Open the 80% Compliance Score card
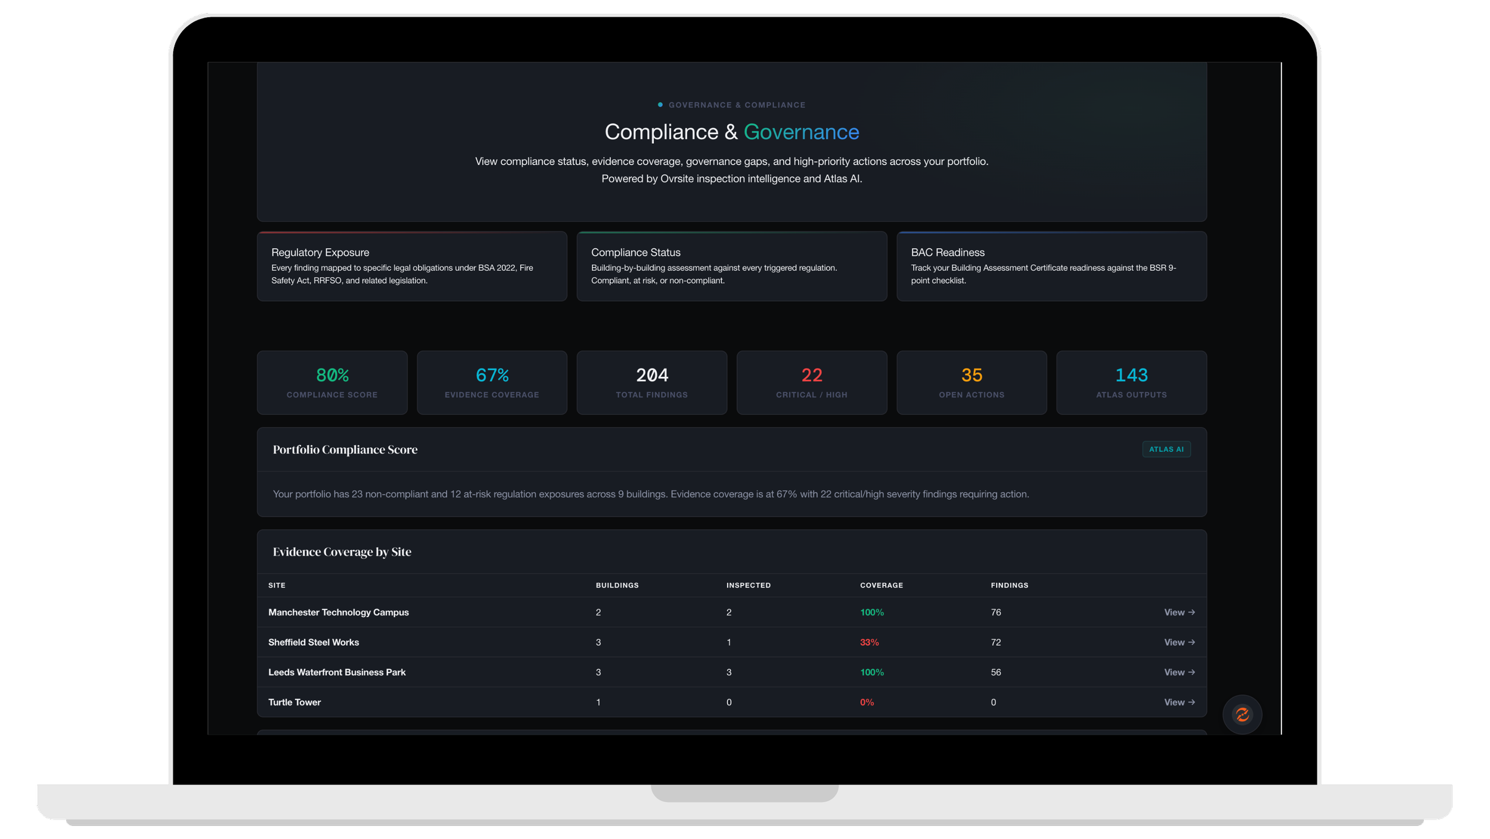The height and width of the screenshot is (839, 1490). 332,382
